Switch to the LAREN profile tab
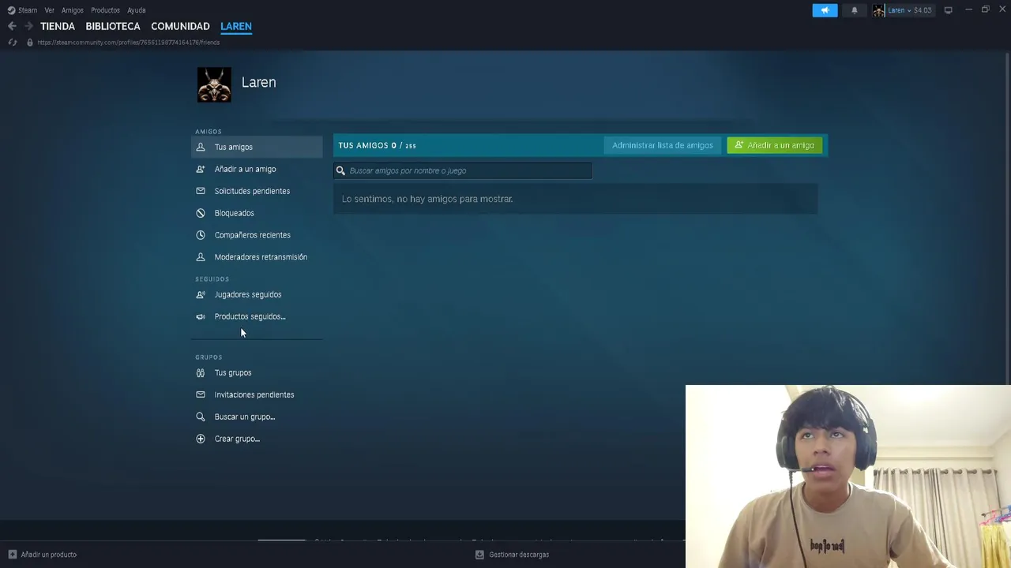 click(x=236, y=26)
